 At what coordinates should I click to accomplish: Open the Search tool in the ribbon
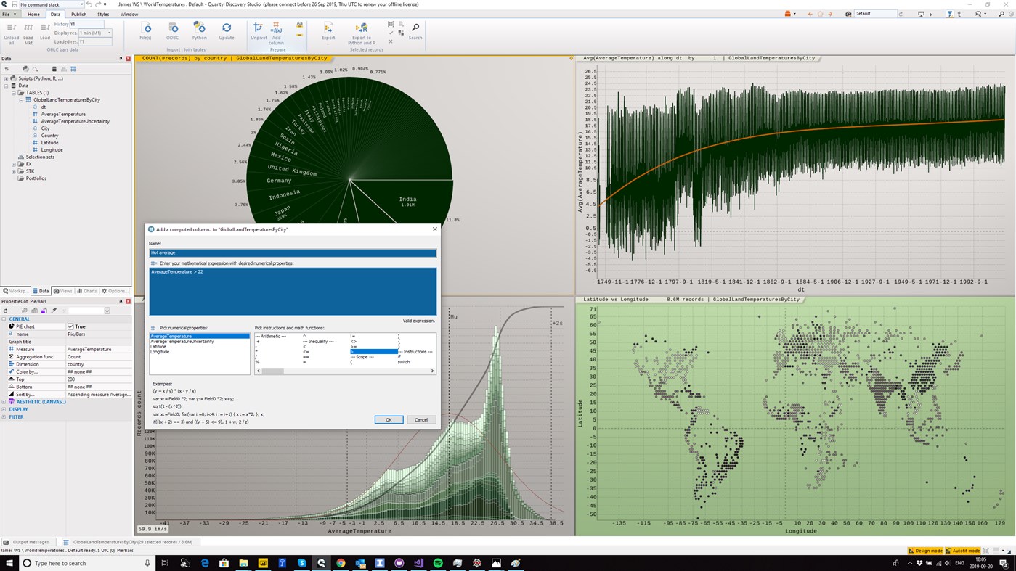415,30
